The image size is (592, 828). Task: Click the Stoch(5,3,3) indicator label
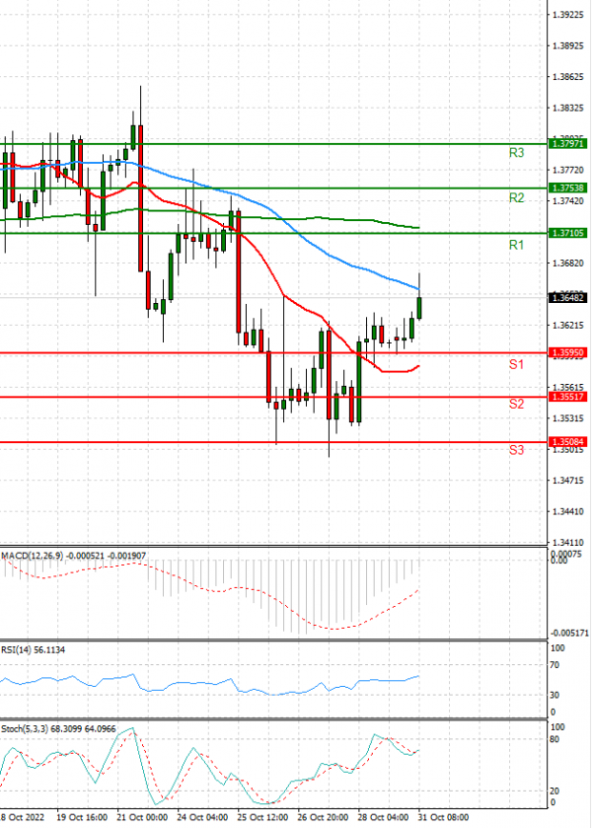[25, 729]
